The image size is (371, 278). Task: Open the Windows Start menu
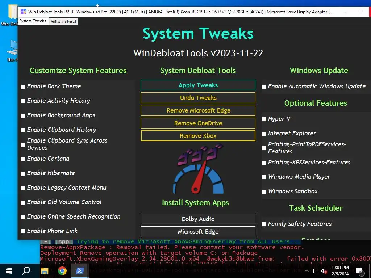click(x=9, y=271)
